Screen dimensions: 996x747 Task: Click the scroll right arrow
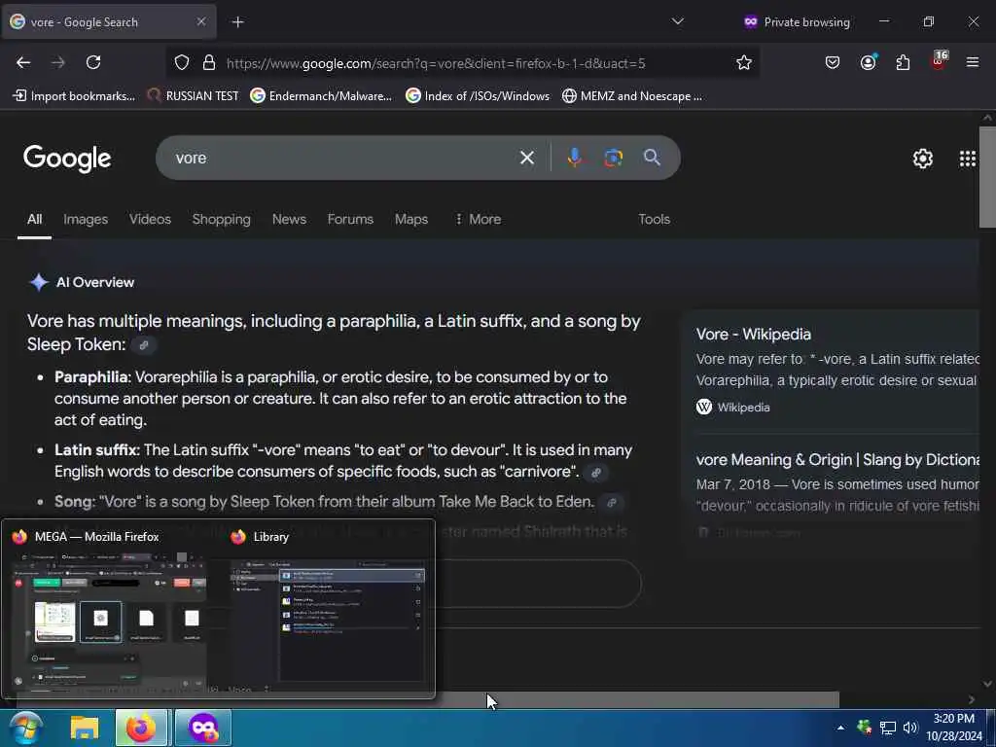(x=972, y=699)
